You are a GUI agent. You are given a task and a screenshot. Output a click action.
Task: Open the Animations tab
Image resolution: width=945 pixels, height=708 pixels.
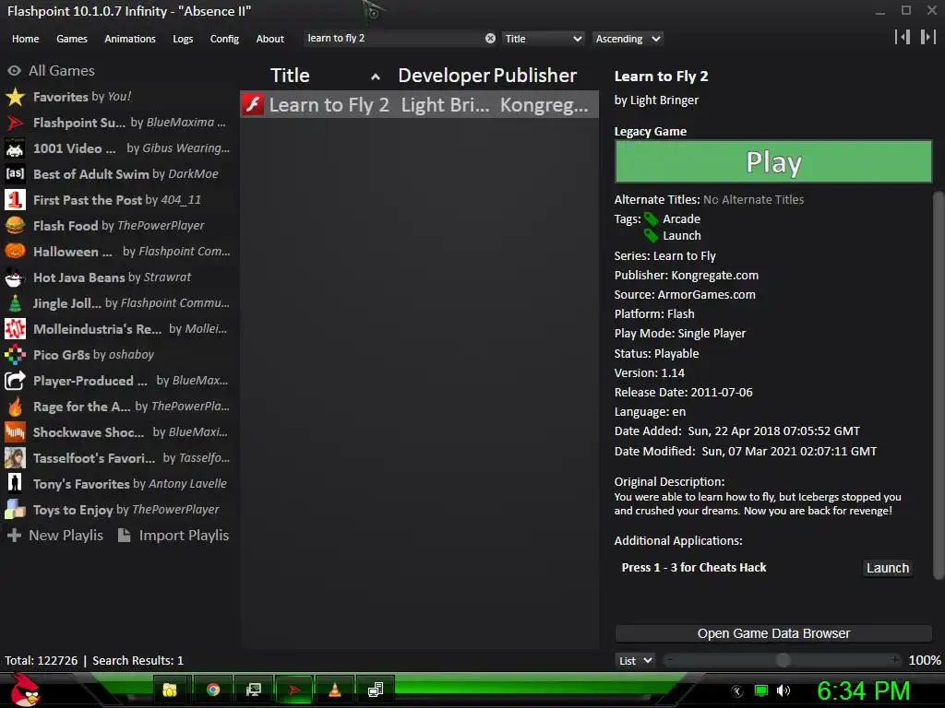click(129, 39)
